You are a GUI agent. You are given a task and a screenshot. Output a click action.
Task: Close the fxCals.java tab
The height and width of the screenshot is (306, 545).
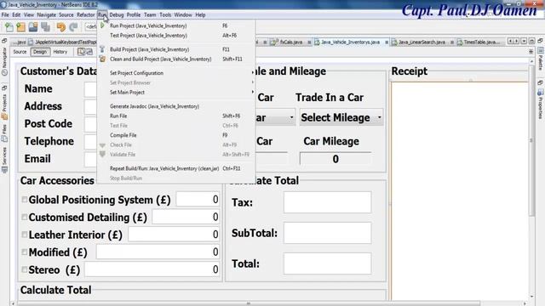click(x=309, y=42)
